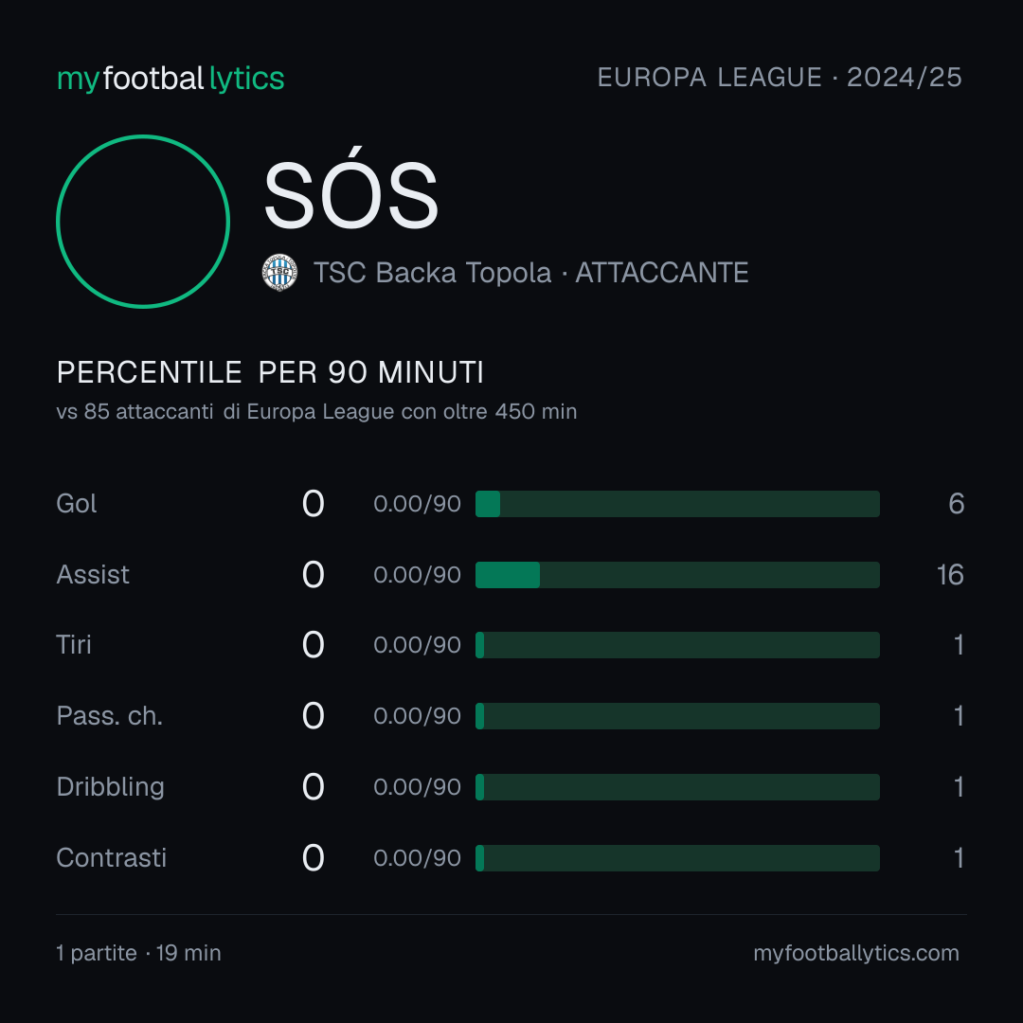Screen dimensions: 1023x1023
Task: Click the Gol percentile value 6
Action: [x=957, y=504]
